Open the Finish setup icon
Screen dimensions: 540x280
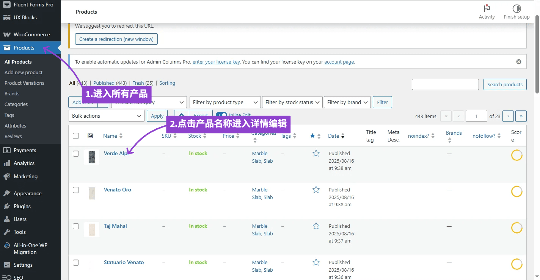516,9
